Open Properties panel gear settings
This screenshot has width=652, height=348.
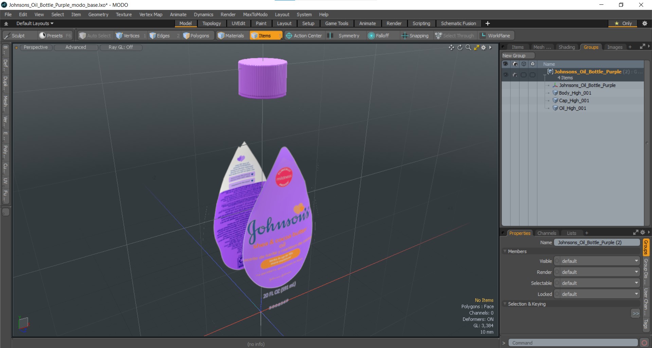(642, 232)
